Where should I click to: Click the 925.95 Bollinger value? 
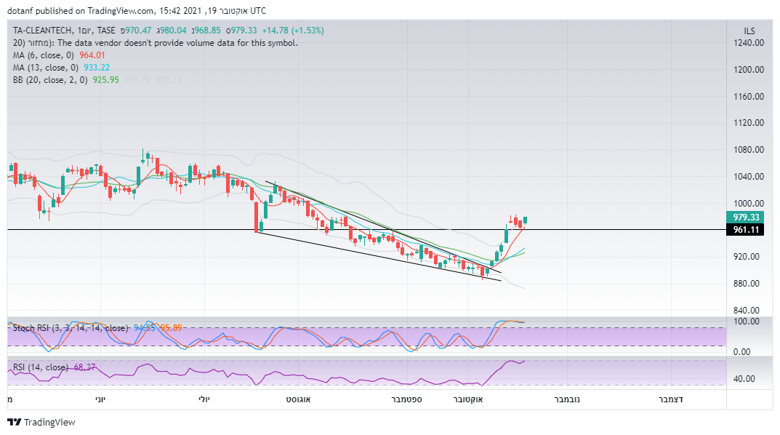click(x=106, y=80)
